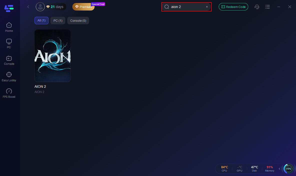296x176 pixels.
Task: Navigate back with the left arrow
Action: pos(28,7)
